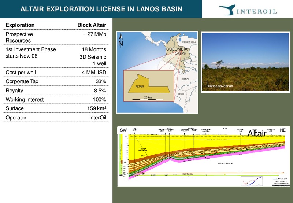Image resolution: width=293 pixels, height=203 pixels.
Task: Click the 'Llianos savannah' photo caption
Action: [x=219, y=86]
